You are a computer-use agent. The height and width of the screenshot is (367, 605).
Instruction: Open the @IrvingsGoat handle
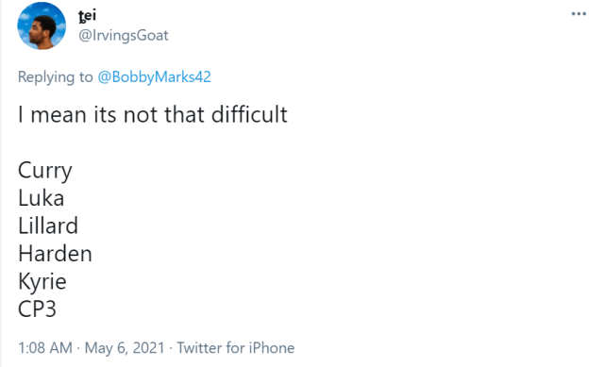point(124,36)
